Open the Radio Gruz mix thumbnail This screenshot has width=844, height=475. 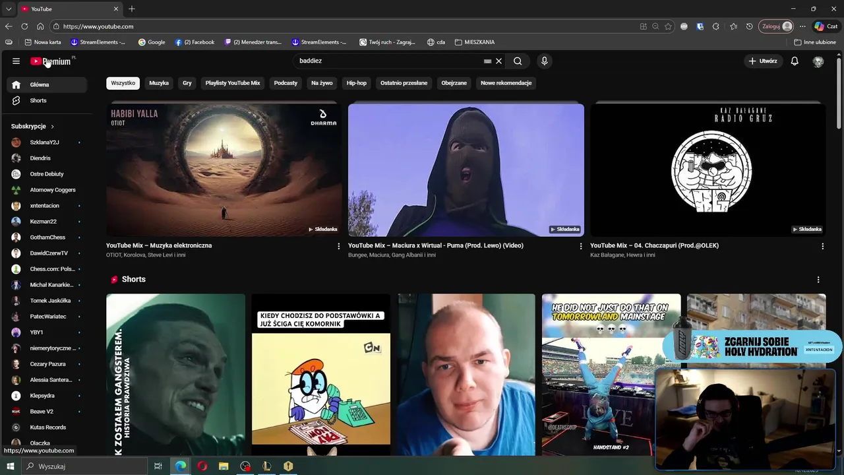pyautogui.click(x=708, y=170)
